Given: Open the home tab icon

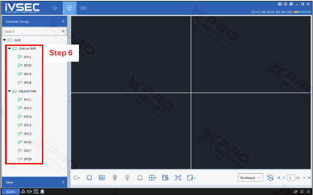Looking at the screenshot, I should tap(55, 8).
